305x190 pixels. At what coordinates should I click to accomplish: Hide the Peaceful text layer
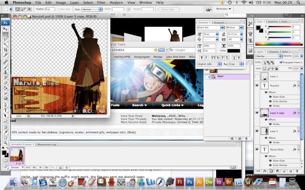(257, 85)
